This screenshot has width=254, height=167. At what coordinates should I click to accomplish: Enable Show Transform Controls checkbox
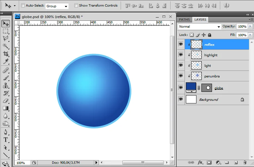pos(76,6)
